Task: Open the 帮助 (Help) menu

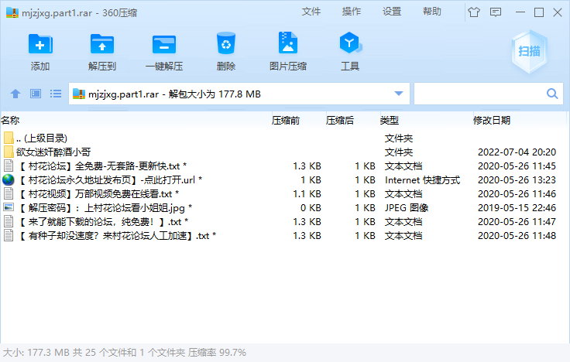Action: click(432, 12)
